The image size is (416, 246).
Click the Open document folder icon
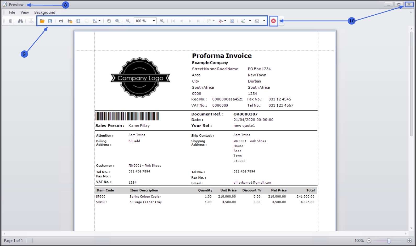coord(42,21)
